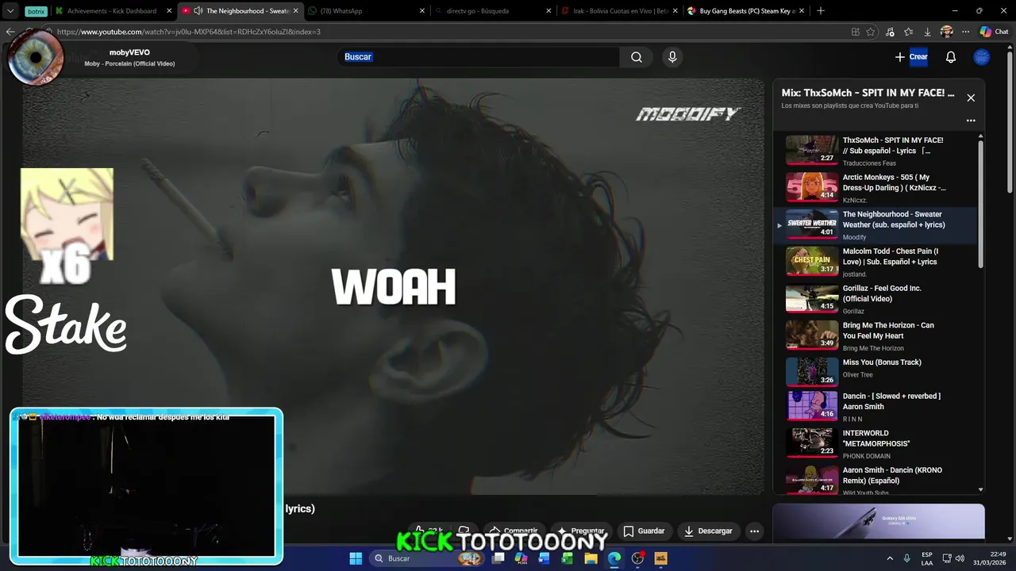Image resolution: width=1016 pixels, height=571 pixels.
Task: Expand the tab actions menu chevron
Action: tap(10, 11)
